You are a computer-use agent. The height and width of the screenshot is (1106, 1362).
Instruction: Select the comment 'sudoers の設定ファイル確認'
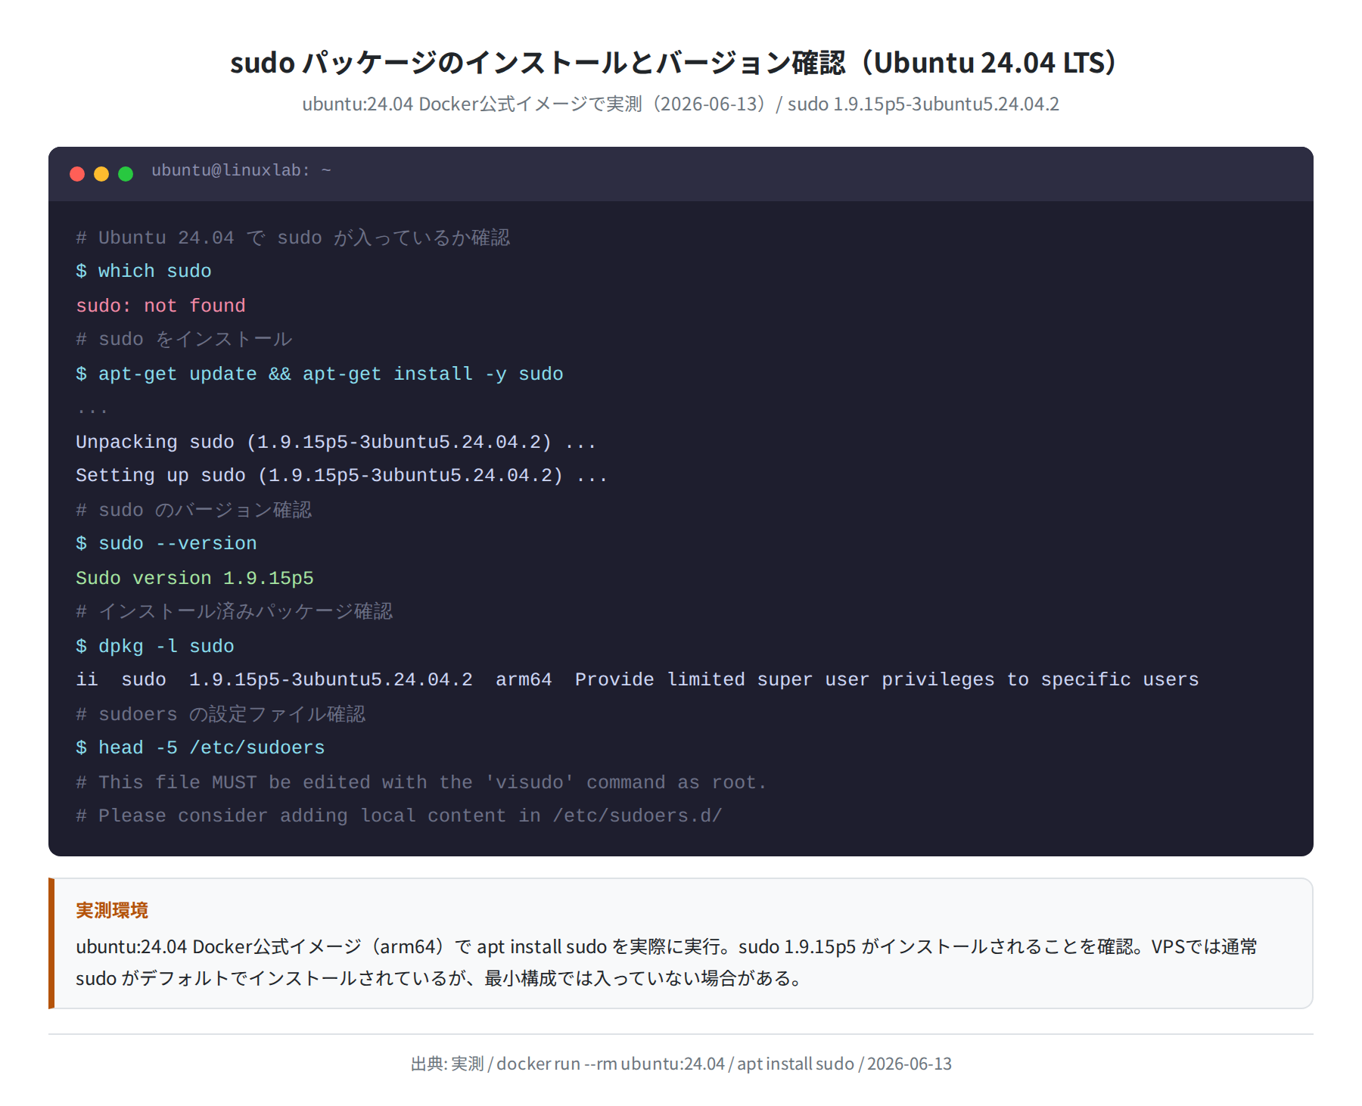click(221, 714)
